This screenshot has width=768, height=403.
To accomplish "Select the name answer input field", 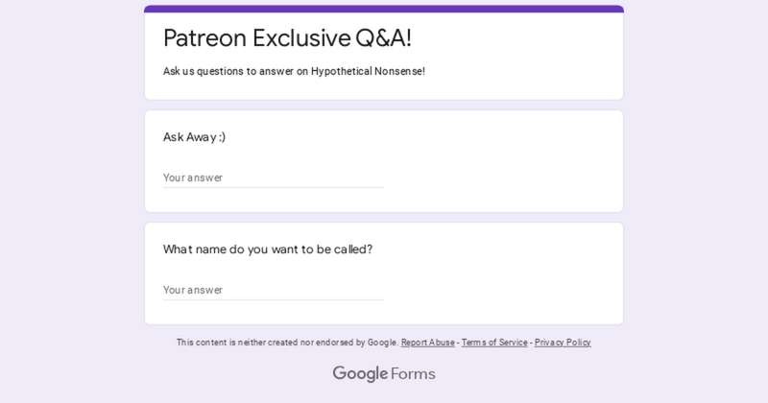I will click(274, 290).
